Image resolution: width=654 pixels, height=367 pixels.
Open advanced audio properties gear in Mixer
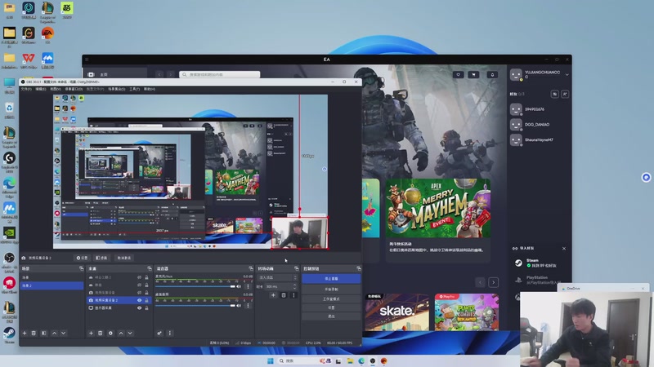click(x=159, y=334)
